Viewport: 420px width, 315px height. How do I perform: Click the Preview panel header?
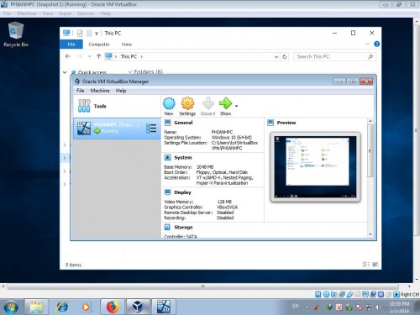(x=286, y=123)
